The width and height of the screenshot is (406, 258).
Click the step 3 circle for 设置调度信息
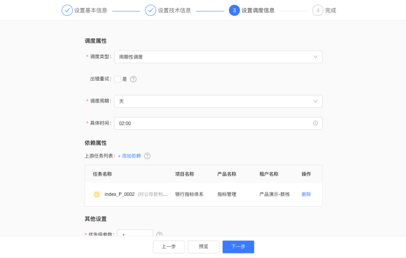coord(234,10)
